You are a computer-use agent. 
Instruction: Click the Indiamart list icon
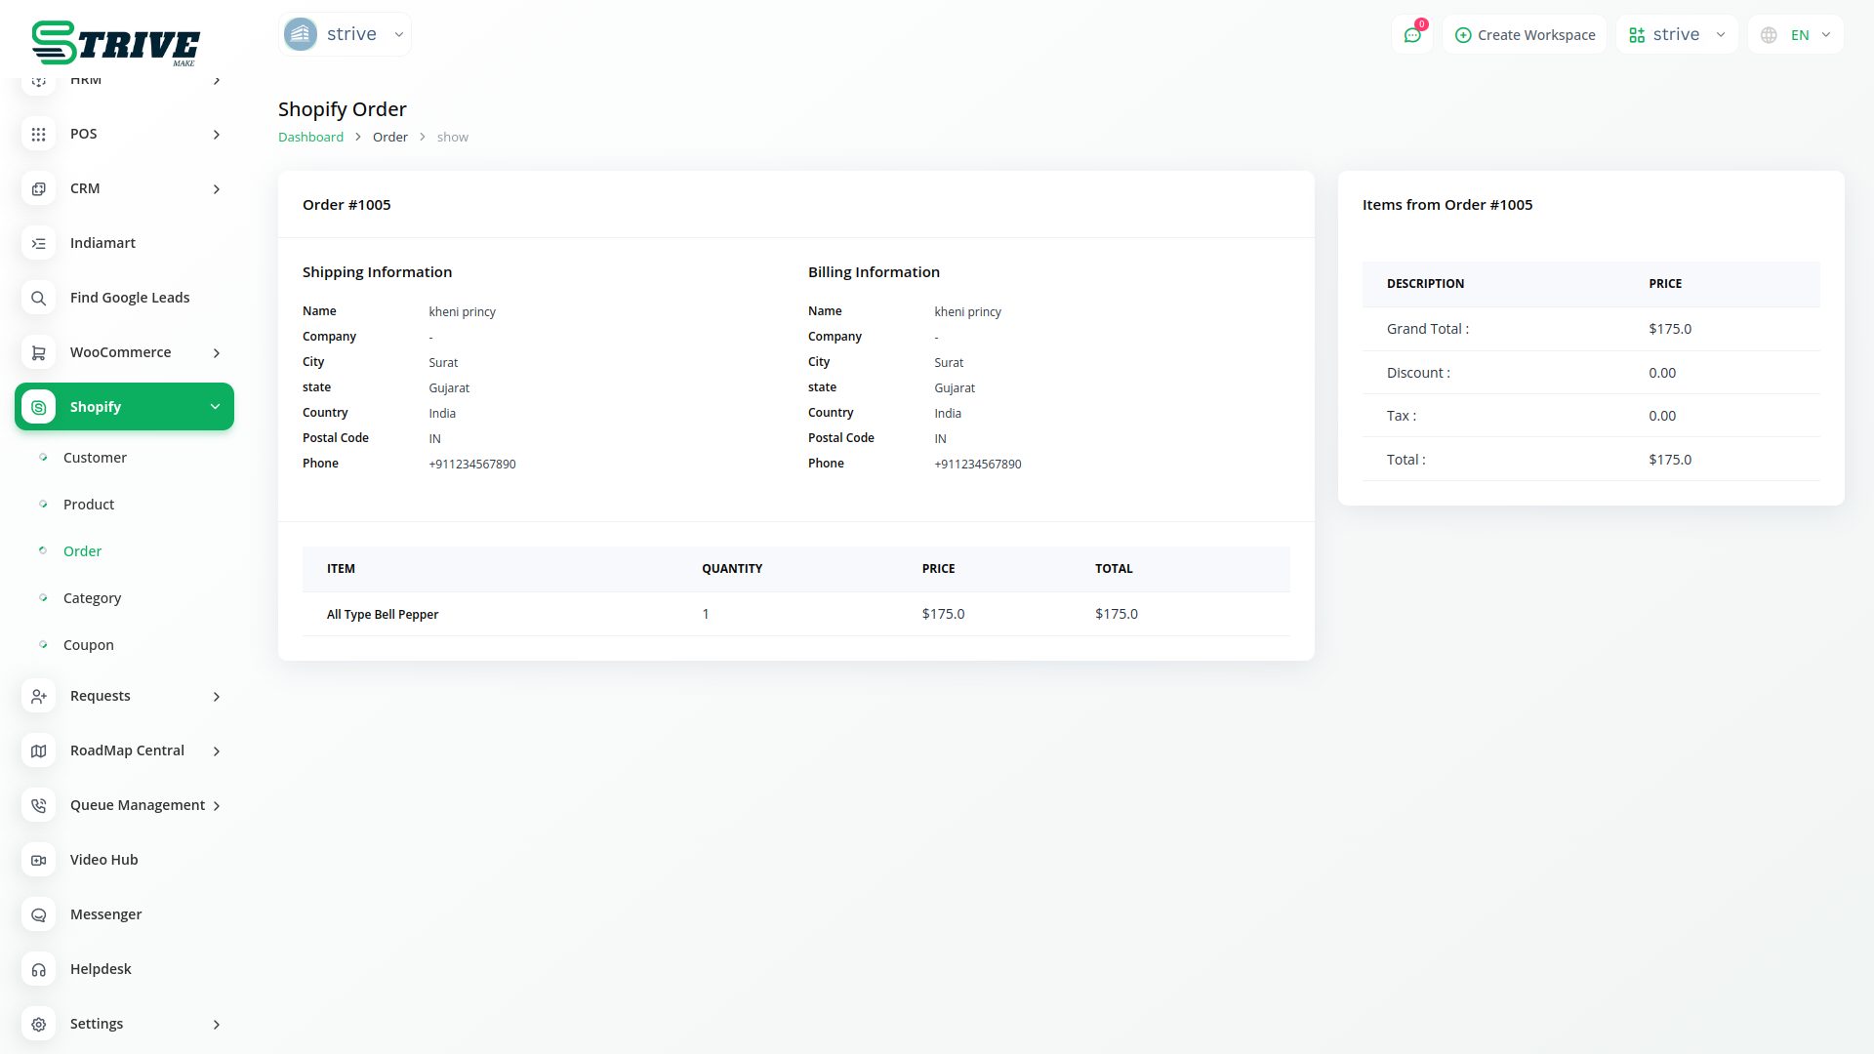38,244
